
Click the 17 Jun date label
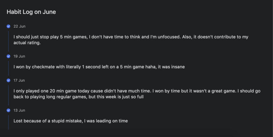coord(19,80)
